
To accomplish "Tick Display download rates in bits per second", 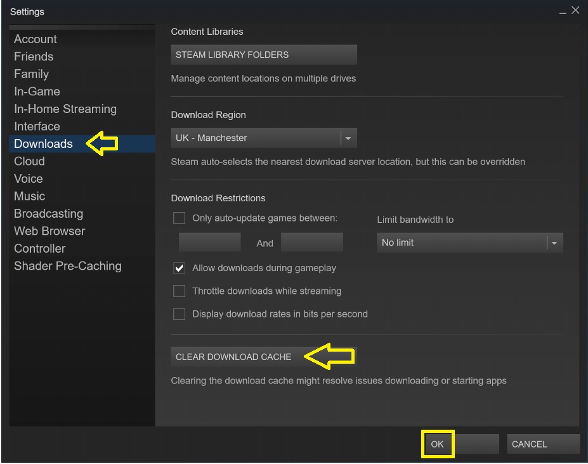I will 180,314.
